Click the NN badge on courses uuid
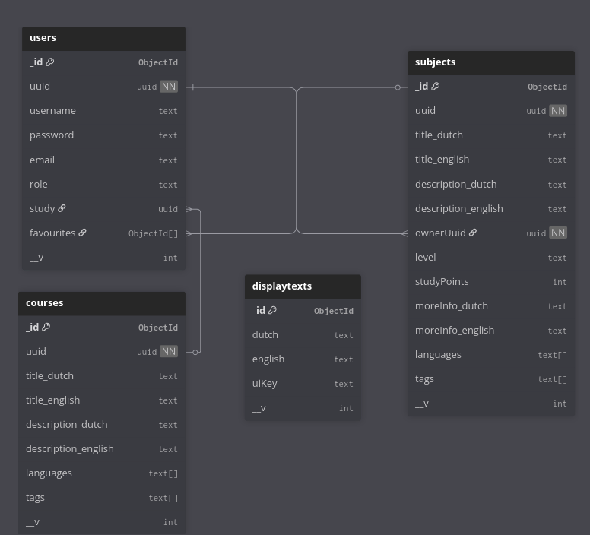The image size is (590, 535). 169,352
